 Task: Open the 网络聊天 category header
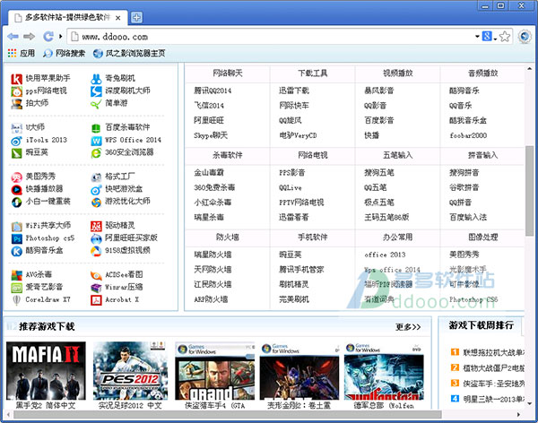tap(227, 73)
